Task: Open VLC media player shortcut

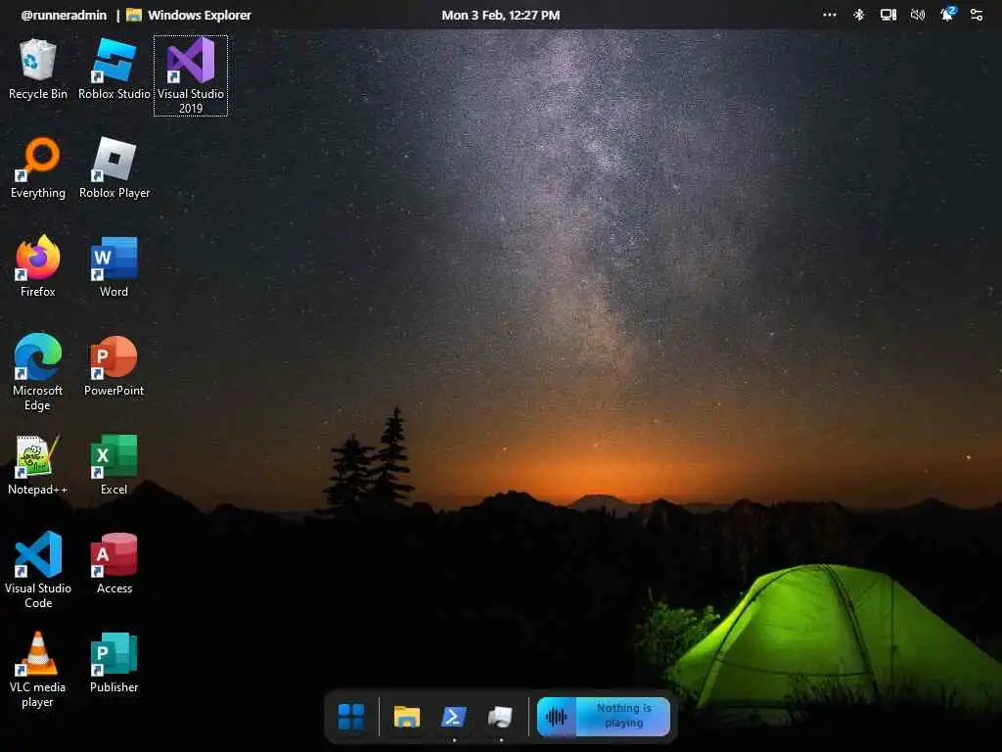Action: point(38,669)
